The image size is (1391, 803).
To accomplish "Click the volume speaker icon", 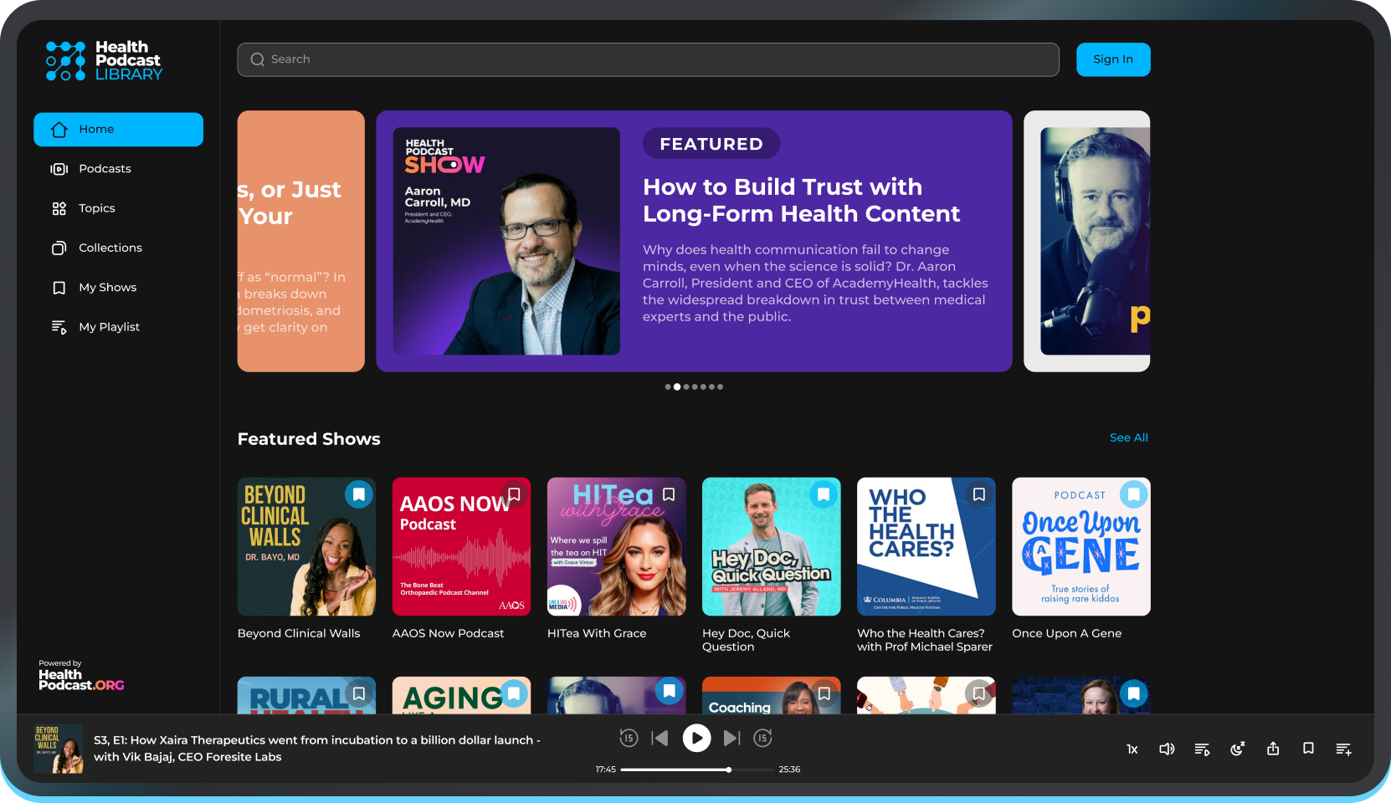I will pyautogui.click(x=1167, y=749).
